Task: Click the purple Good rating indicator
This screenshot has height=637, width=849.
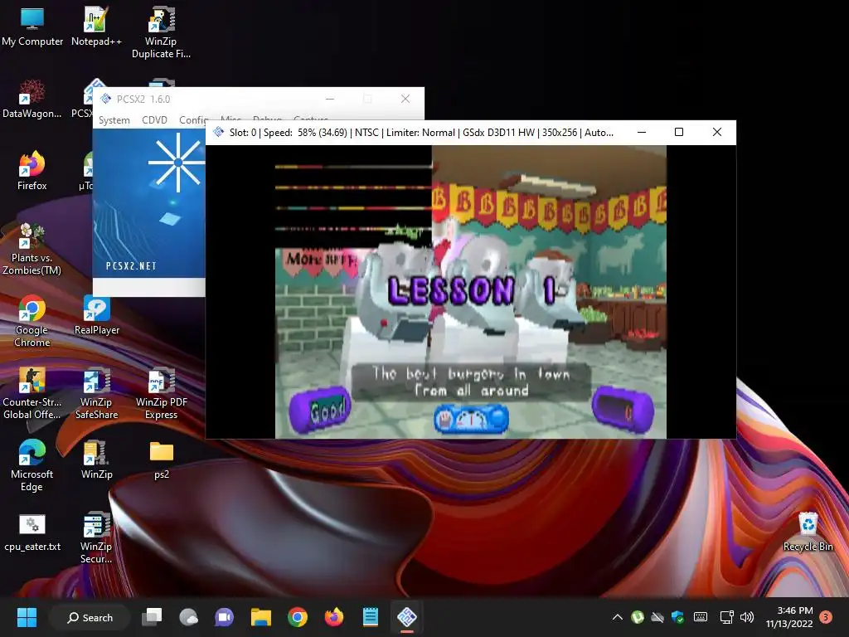Action: [320, 410]
